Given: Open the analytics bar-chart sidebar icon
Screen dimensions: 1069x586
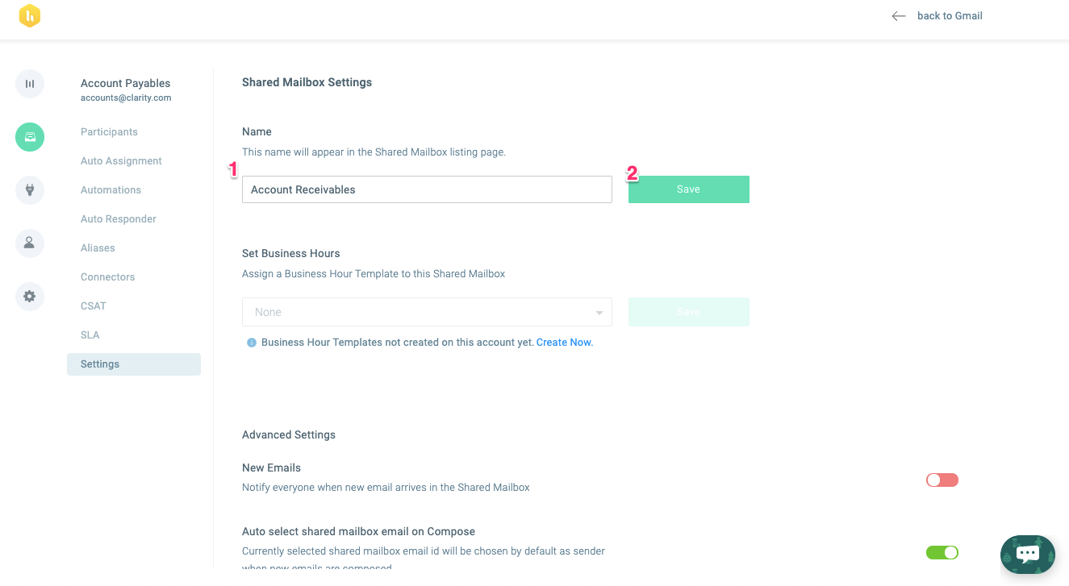Looking at the screenshot, I should coord(30,84).
